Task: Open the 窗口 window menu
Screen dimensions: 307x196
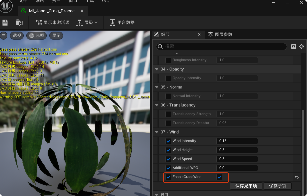Action: click(x=73, y=1)
